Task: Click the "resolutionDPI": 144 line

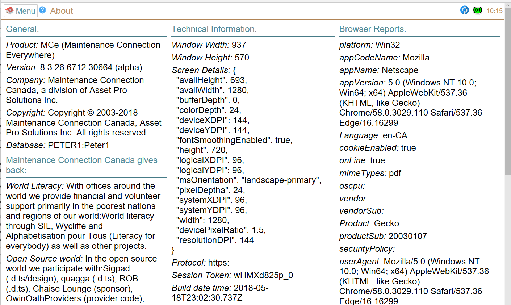Action: click(x=215, y=240)
